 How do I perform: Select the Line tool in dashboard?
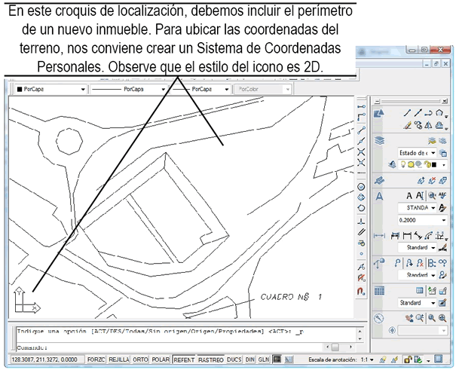point(408,113)
